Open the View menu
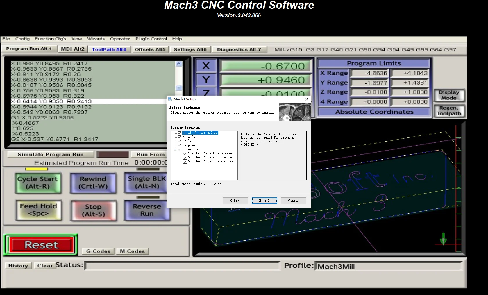This screenshot has width=488, height=295. pyautogui.click(x=76, y=39)
